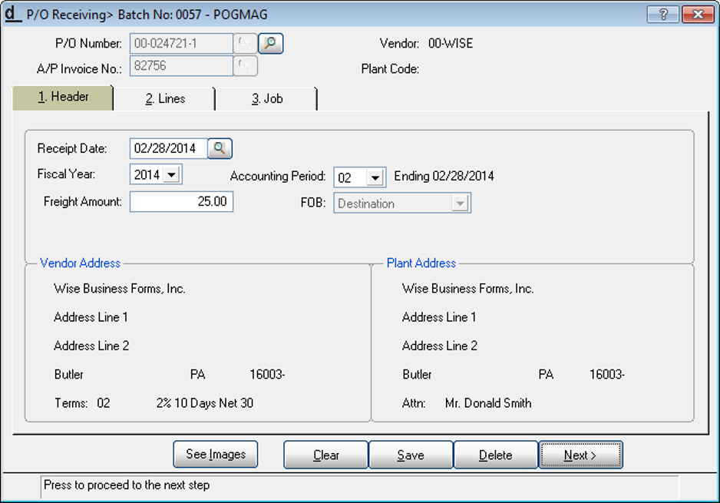Click the P/O Number field
The image size is (720, 503).
point(181,44)
